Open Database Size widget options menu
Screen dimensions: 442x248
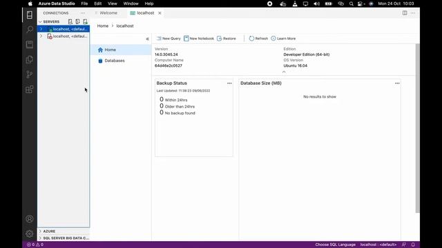point(397,83)
